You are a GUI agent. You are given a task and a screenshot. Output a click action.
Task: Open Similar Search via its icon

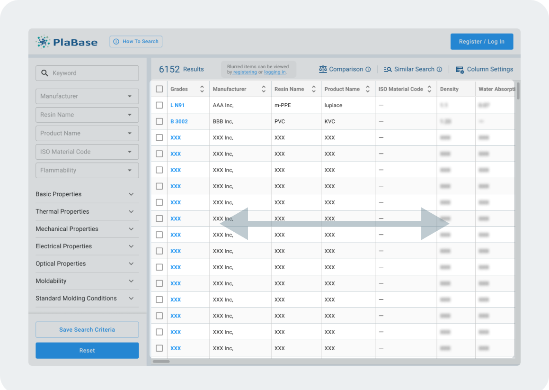[388, 69]
